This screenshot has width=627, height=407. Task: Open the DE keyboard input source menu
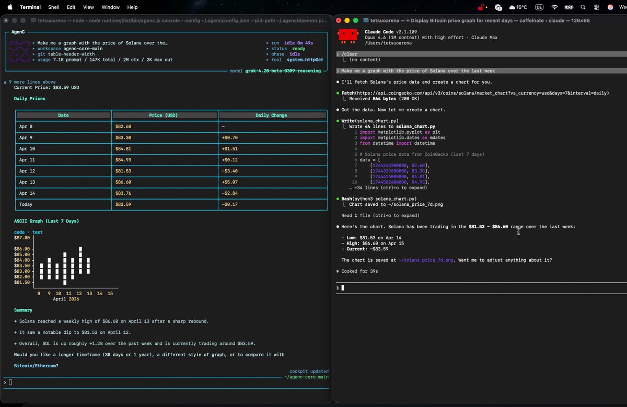pyautogui.click(x=539, y=7)
